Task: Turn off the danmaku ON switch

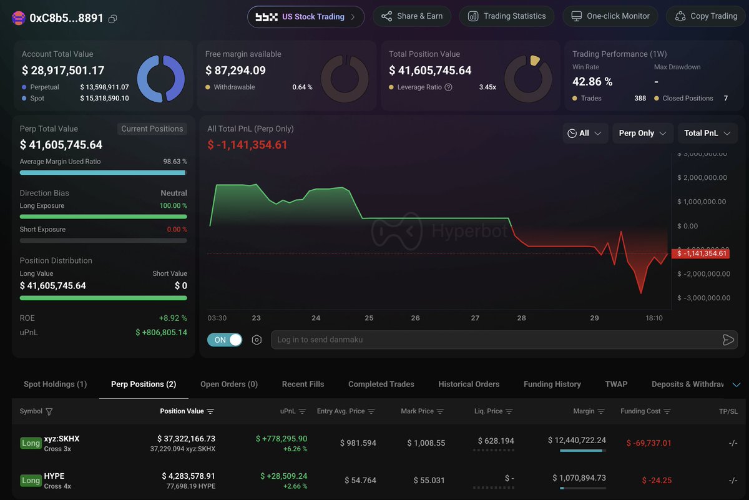Action: coord(225,340)
